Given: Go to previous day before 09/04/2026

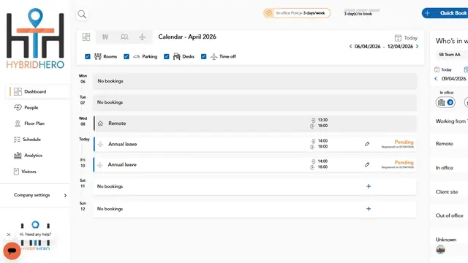Looking at the screenshot, I should pyautogui.click(x=436, y=79).
